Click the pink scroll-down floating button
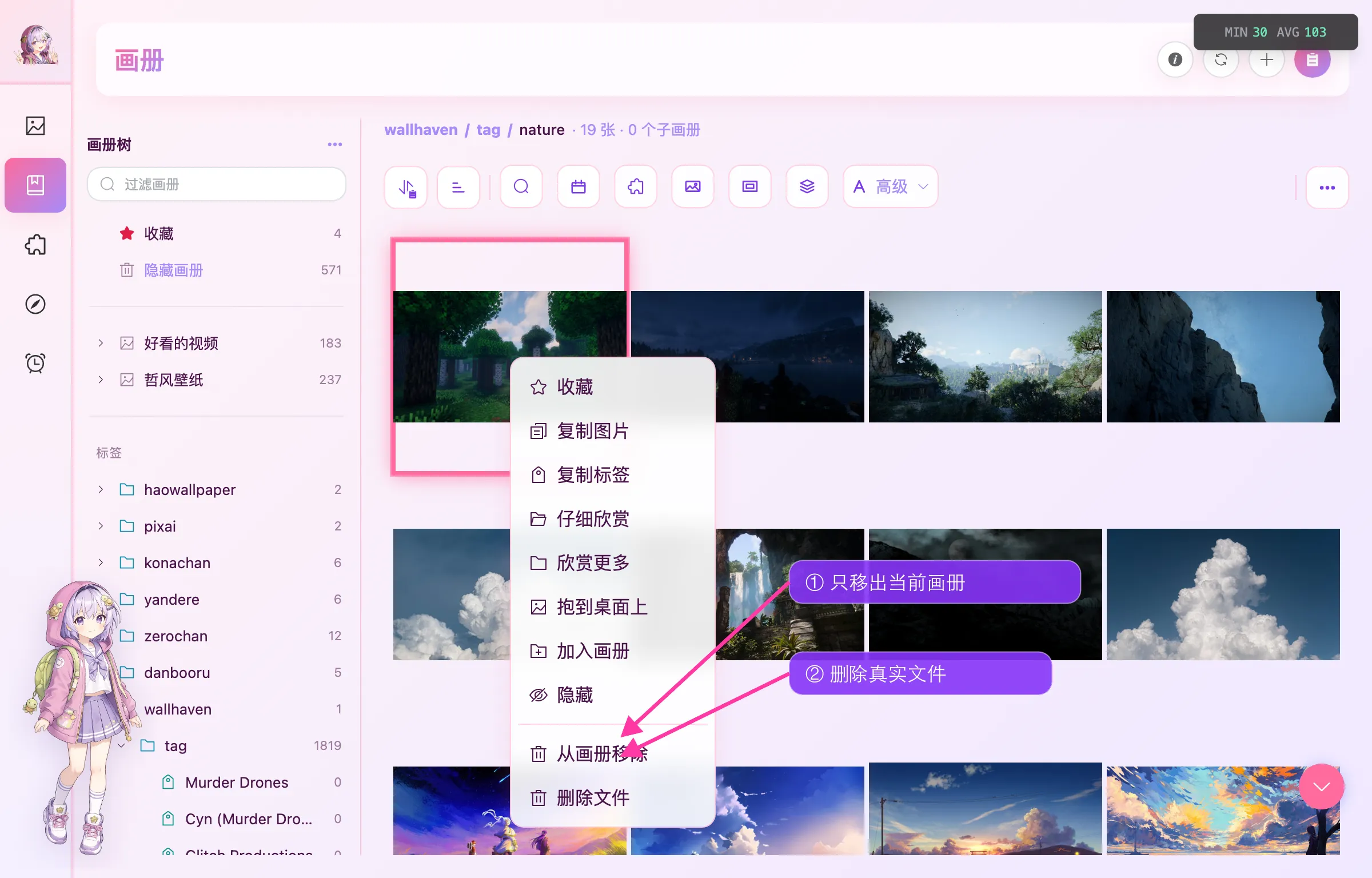The height and width of the screenshot is (878, 1372). [x=1321, y=787]
